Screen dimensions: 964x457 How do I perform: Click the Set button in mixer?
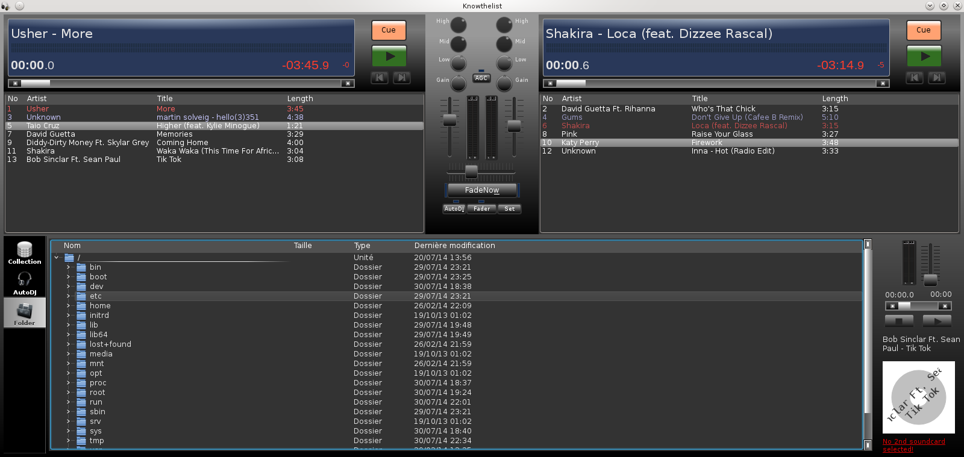[510, 209]
